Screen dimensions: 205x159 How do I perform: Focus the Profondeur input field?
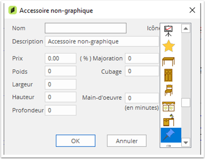coord(60,110)
